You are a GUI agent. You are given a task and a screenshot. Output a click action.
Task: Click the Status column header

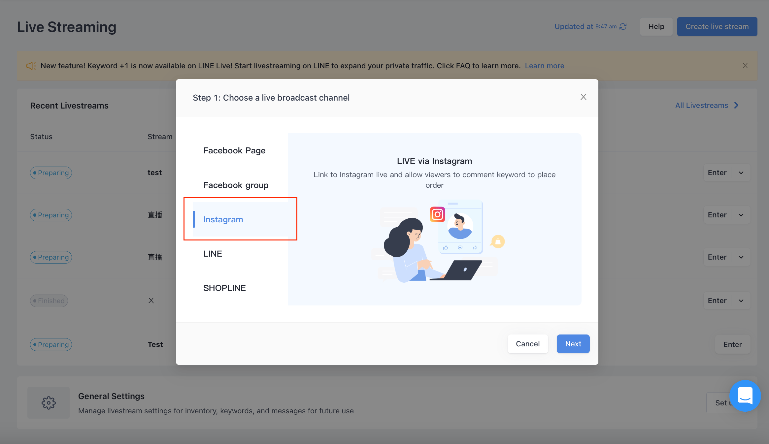(41, 137)
